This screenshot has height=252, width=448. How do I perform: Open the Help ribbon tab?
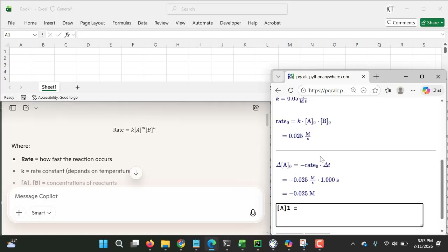[x=253, y=23]
